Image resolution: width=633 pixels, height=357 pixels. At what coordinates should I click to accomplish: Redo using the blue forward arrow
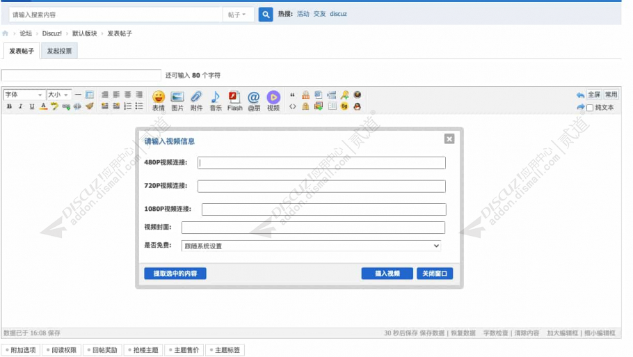point(580,107)
